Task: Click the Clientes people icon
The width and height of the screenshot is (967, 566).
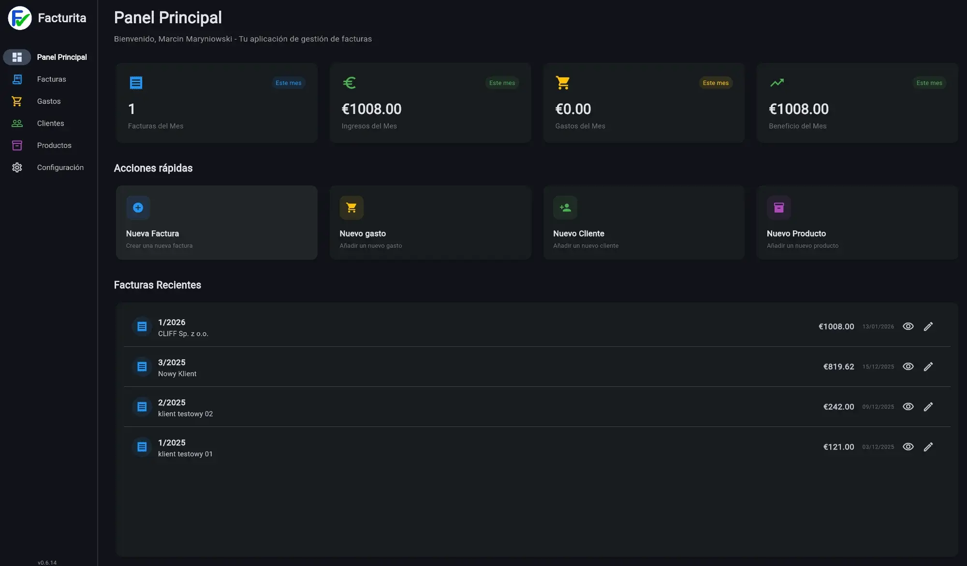Action: coord(17,123)
